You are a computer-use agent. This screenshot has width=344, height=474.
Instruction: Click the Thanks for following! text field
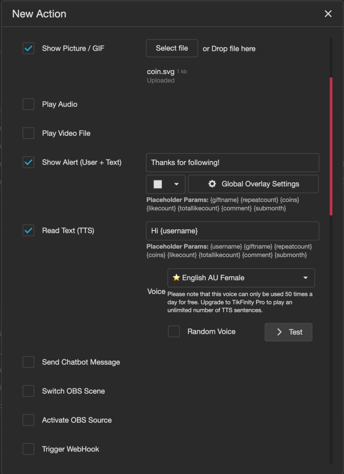point(232,162)
